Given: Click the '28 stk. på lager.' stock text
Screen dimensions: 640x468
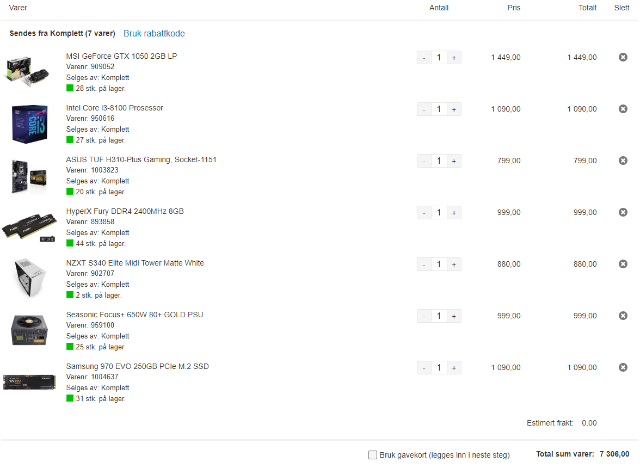Looking at the screenshot, I should tap(101, 89).
